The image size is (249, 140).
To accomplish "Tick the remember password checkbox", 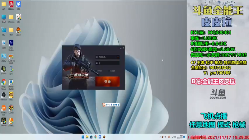I will pyautogui.click(x=96, y=71).
